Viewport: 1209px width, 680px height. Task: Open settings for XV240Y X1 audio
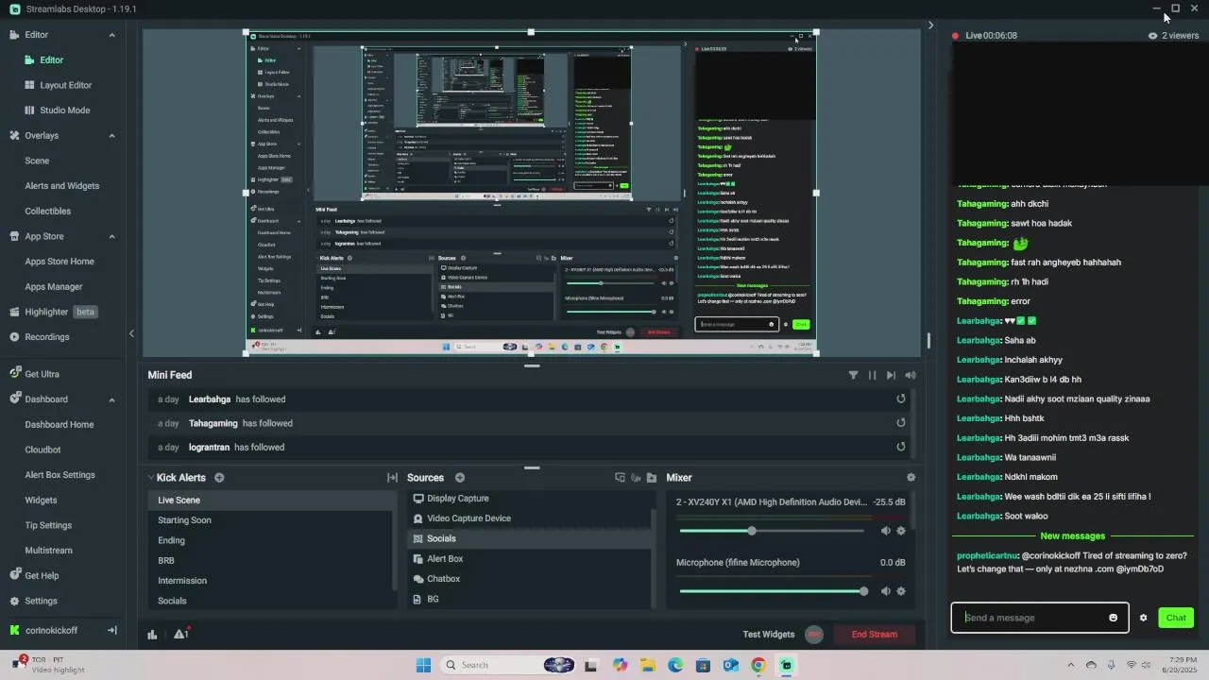tap(901, 531)
